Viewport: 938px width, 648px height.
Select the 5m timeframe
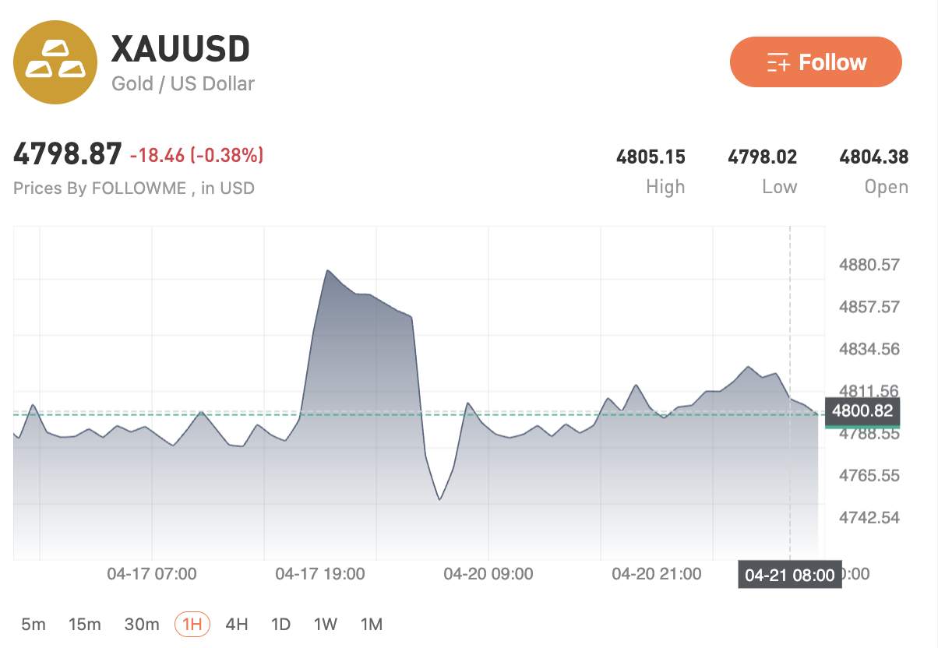point(33,624)
